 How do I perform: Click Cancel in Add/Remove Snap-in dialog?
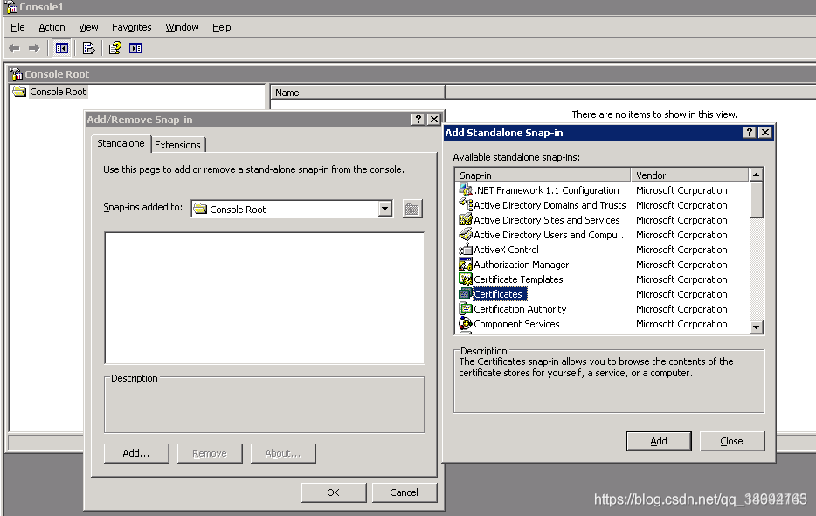click(x=404, y=492)
